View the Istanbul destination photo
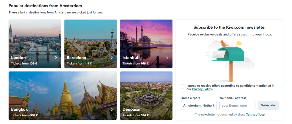The height and width of the screenshot is (124, 292). (x=146, y=37)
